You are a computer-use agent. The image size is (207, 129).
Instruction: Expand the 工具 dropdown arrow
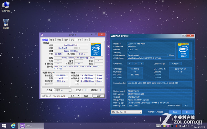[79, 96]
